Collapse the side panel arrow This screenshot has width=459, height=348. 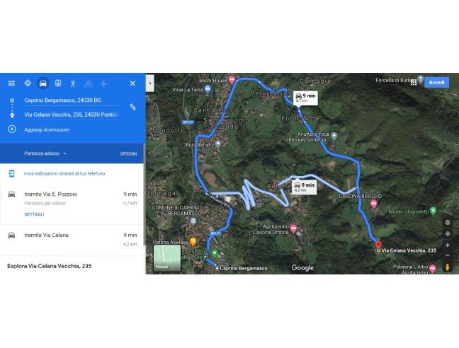click(x=150, y=83)
